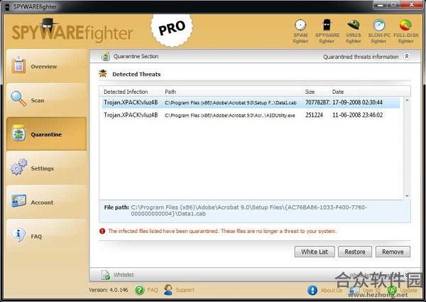Open the Account tab
The height and width of the screenshot is (302, 426).
(x=46, y=202)
